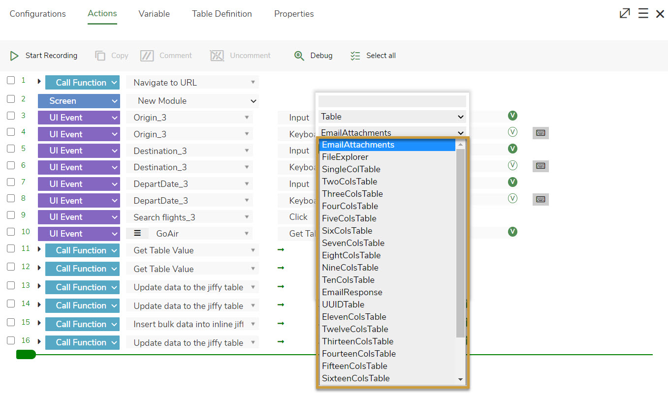
Task: Check the checkbox for row 1
Action: pos(11,80)
